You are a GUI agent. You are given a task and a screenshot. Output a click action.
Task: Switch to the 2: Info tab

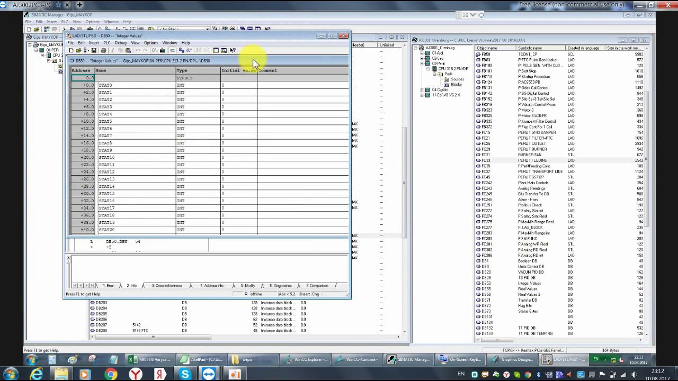[x=131, y=286]
